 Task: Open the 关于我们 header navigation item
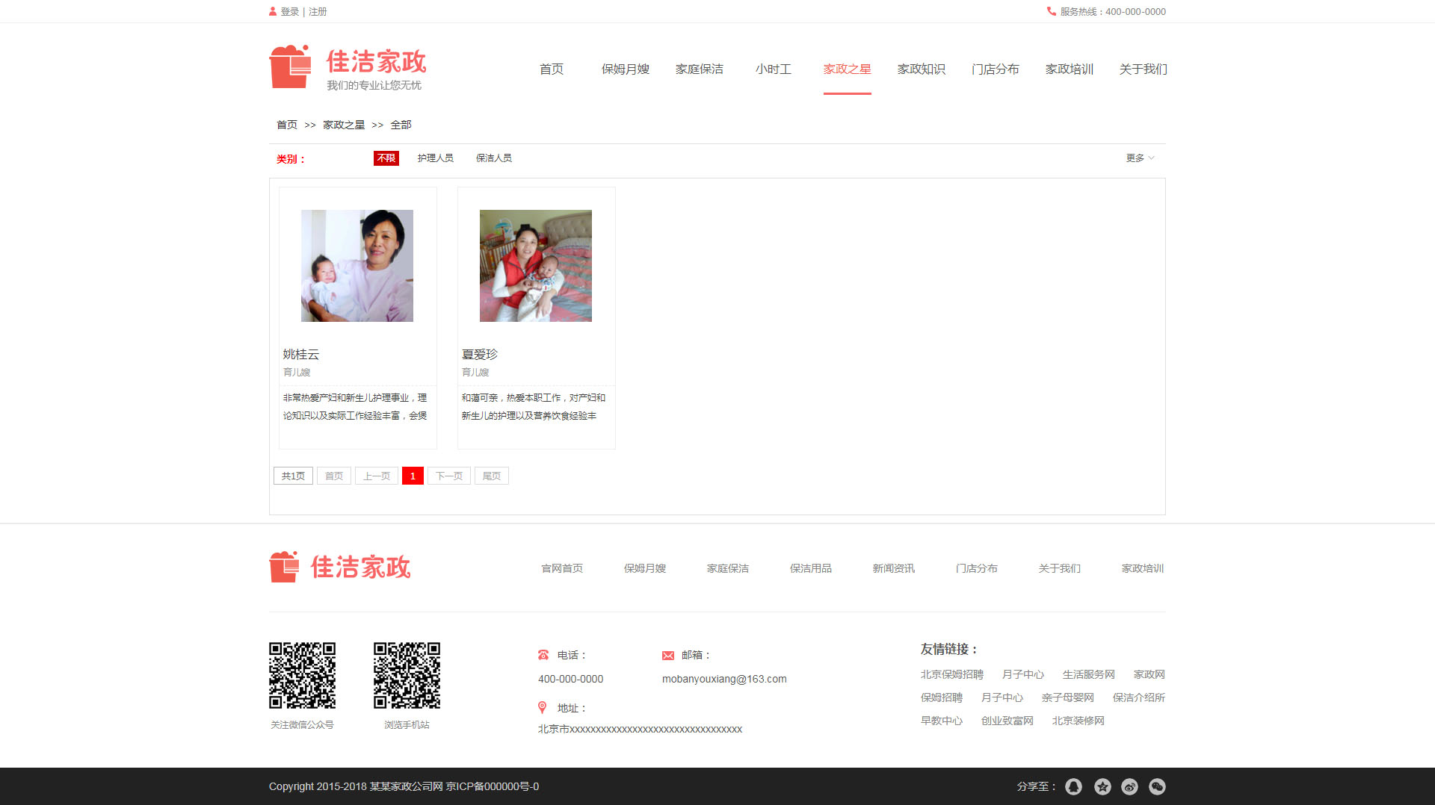click(x=1144, y=69)
